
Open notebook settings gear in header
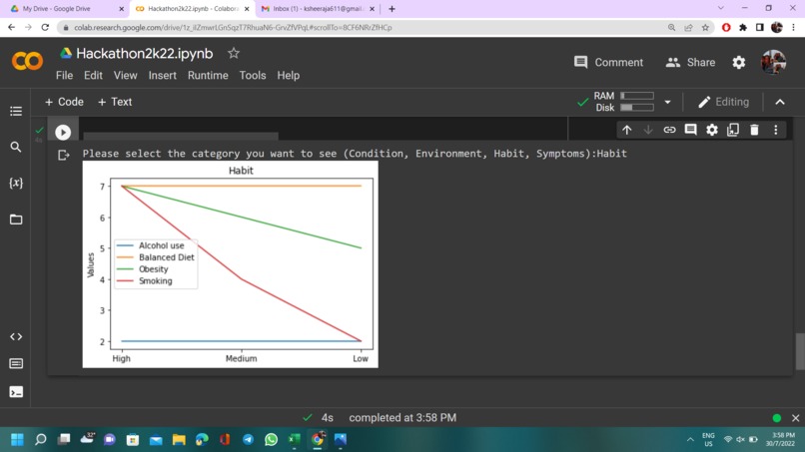coord(739,62)
